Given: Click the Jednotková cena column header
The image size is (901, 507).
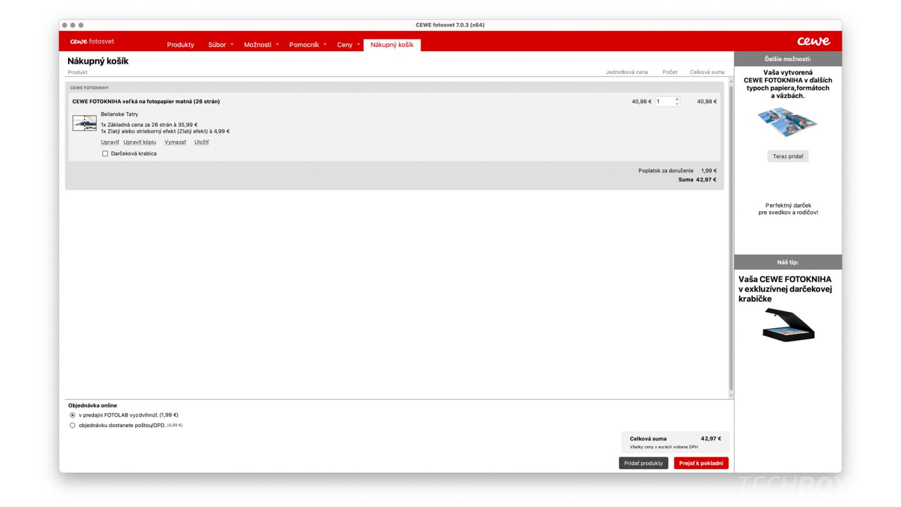Looking at the screenshot, I should [x=626, y=72].
